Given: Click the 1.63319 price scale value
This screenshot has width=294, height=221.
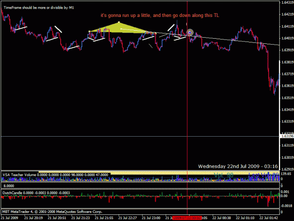Looking at the screenshot, I should coord(287,122).
